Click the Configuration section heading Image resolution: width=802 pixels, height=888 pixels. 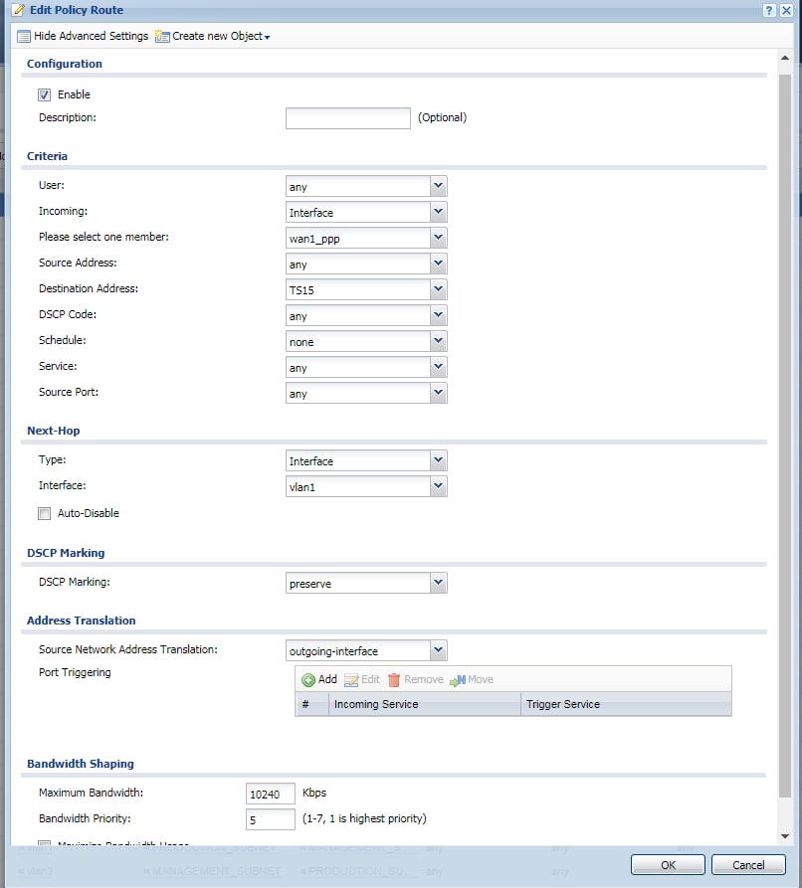[65, 64]
